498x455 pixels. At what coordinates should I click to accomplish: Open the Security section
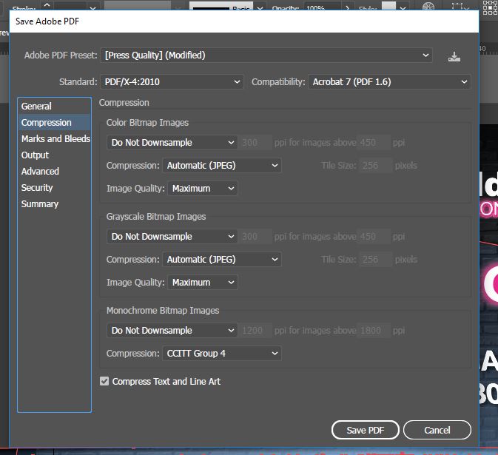[37, 188]
